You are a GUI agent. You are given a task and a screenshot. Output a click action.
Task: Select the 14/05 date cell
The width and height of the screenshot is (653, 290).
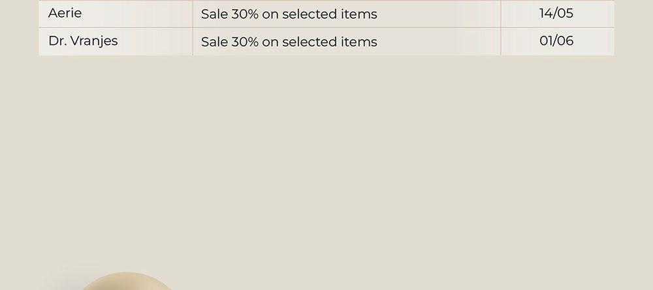(557, 14)
